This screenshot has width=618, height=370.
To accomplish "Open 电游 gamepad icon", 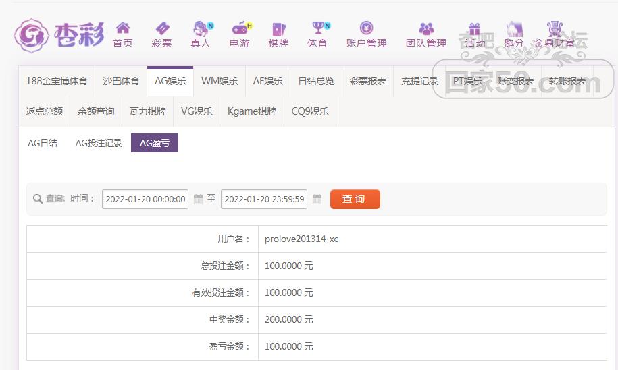I will 240,28.
